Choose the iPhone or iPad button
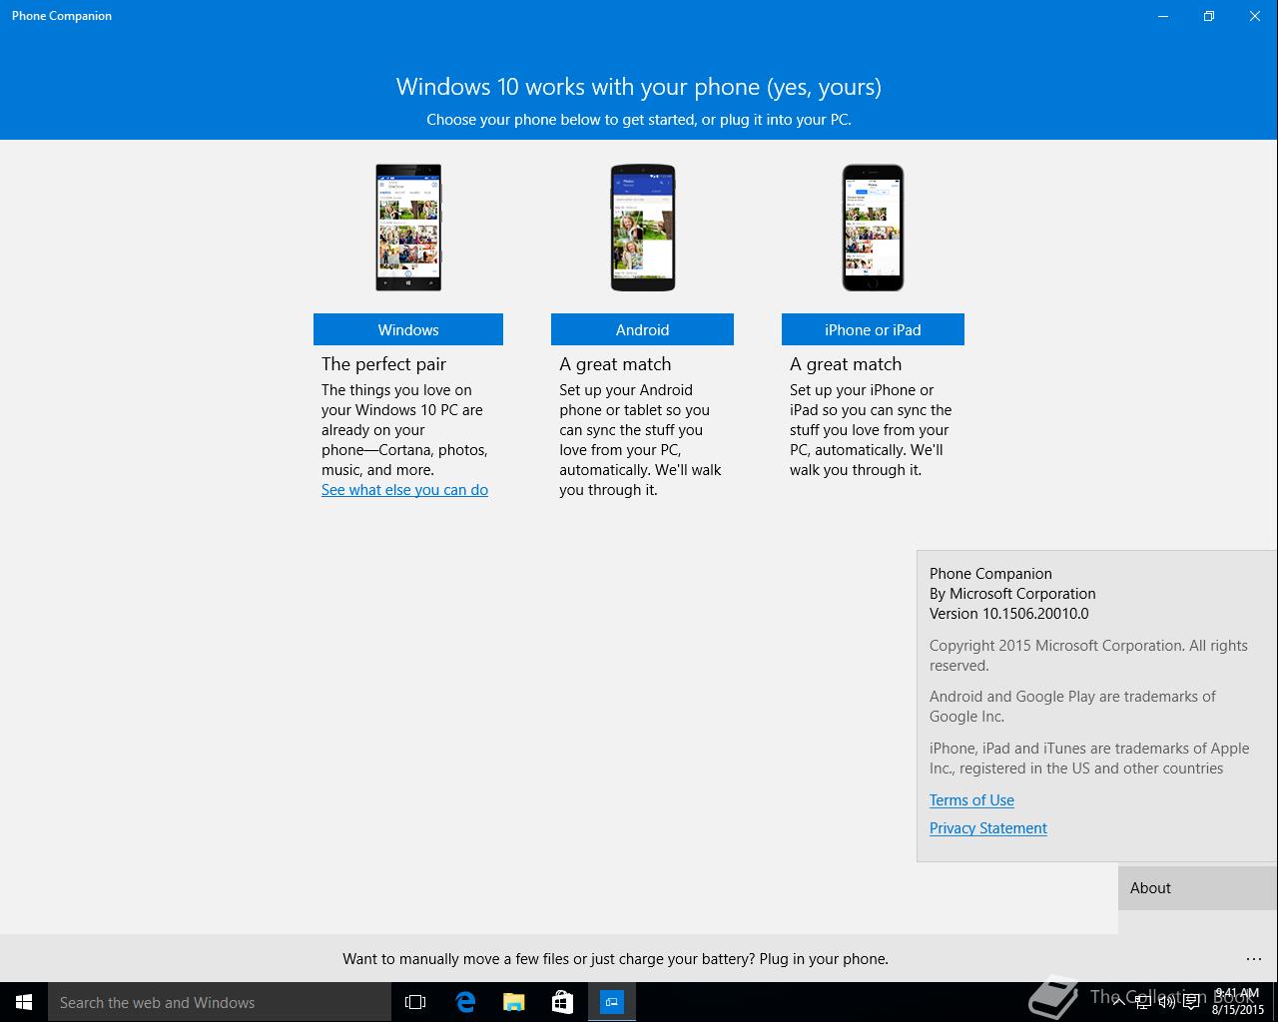Viewport: 1278px width, 1022px height. click(x=873, y=329)
